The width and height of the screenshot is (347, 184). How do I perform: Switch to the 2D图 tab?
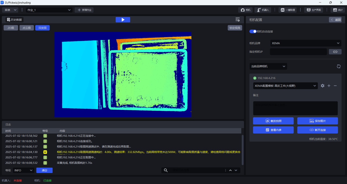tap(11, 28)
